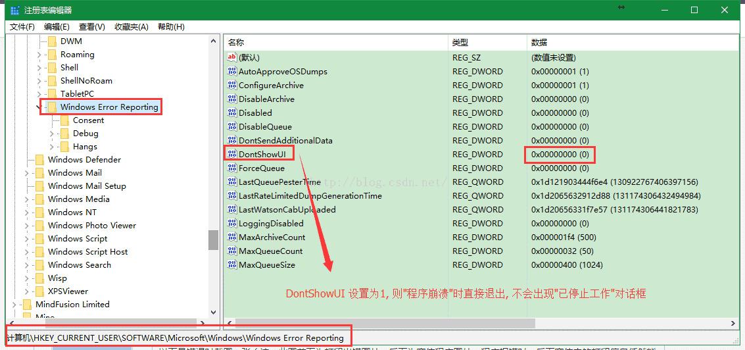This screenshot has height=350, width=745.
Task: Click the values pane scroll-right arrow
Action: pos(734,323)
